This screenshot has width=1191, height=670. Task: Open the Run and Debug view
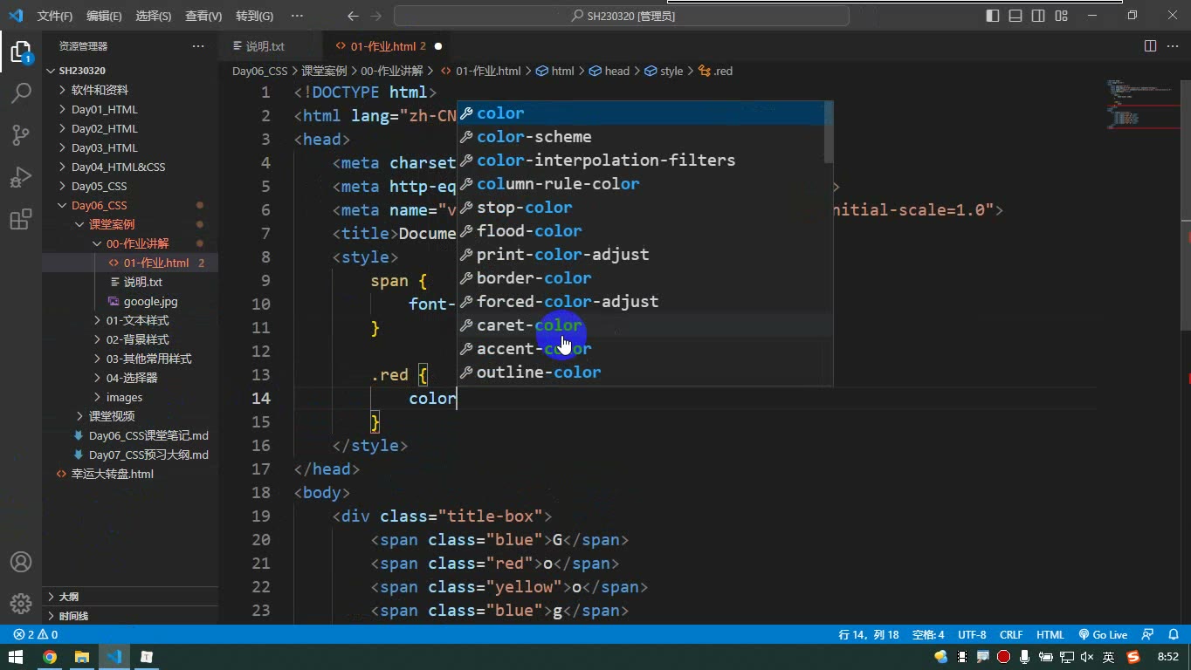pos(21,177)
